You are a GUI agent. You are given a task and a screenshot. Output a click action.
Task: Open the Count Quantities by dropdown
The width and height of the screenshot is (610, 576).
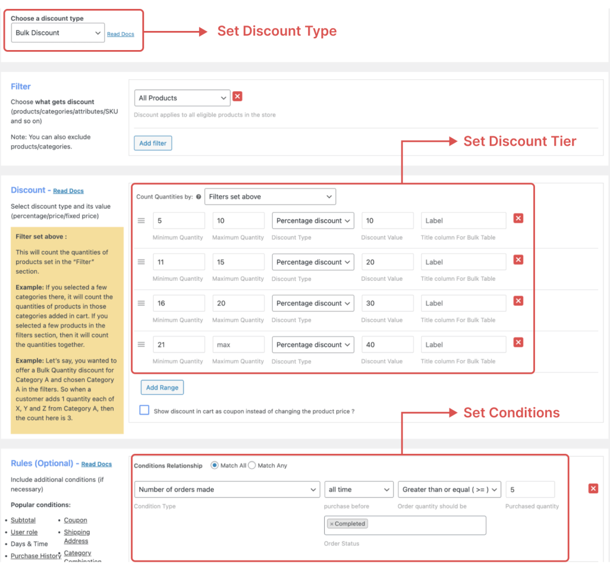tap(270, 196)
